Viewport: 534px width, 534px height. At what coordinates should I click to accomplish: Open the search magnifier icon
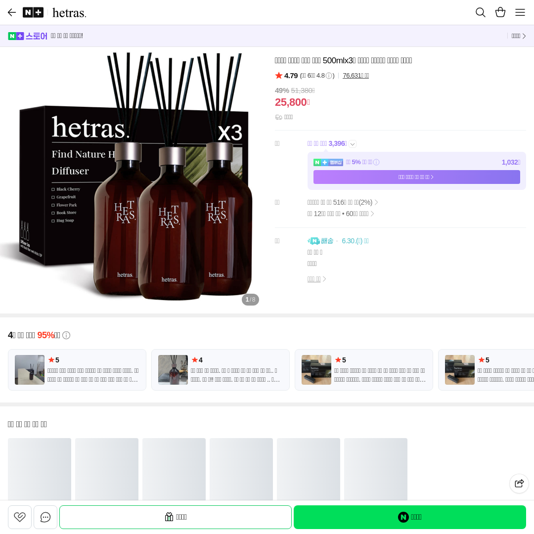pyautogui.click(x=480, y=12)
